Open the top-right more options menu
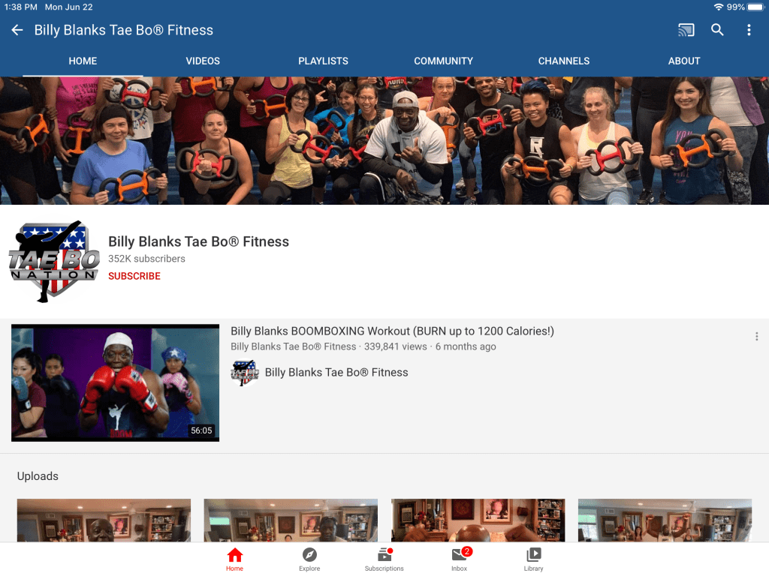The width and height of the screenshot is (769, 576). pyautogui.click(x=749, y=30)
